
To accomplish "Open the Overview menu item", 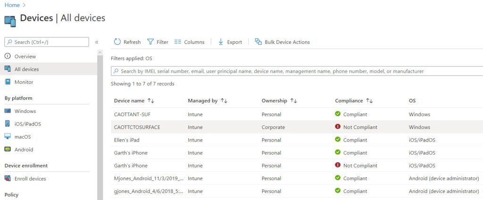I will click(25, 56).
